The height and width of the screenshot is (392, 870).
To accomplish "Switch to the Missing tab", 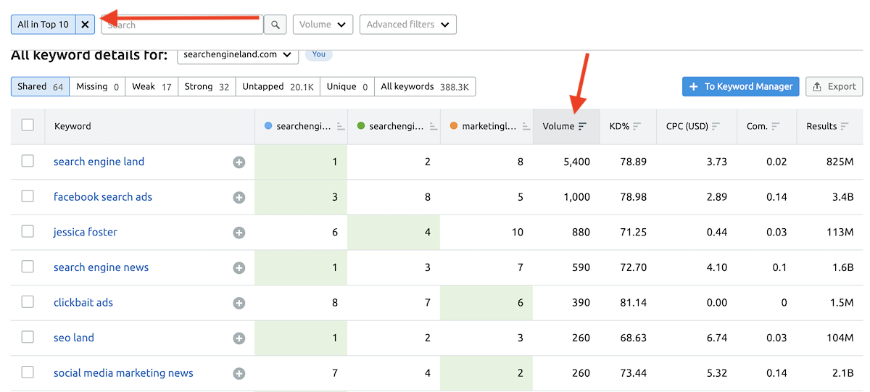I will pyautogui.click(x=97, y=87).
